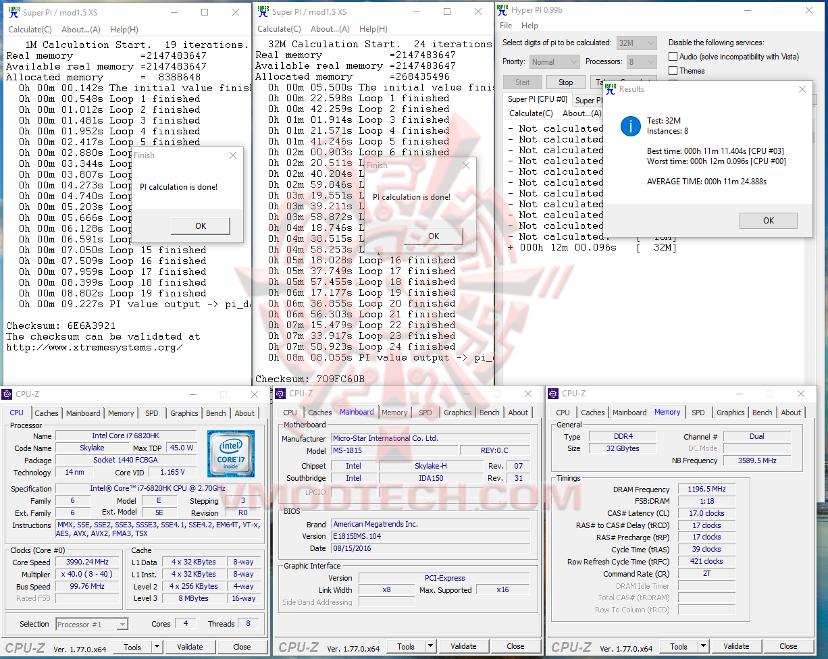Click Validate in CPU-Z Memory window
The height and width of the screenshot is (659, 828).
tap(737, 646)
